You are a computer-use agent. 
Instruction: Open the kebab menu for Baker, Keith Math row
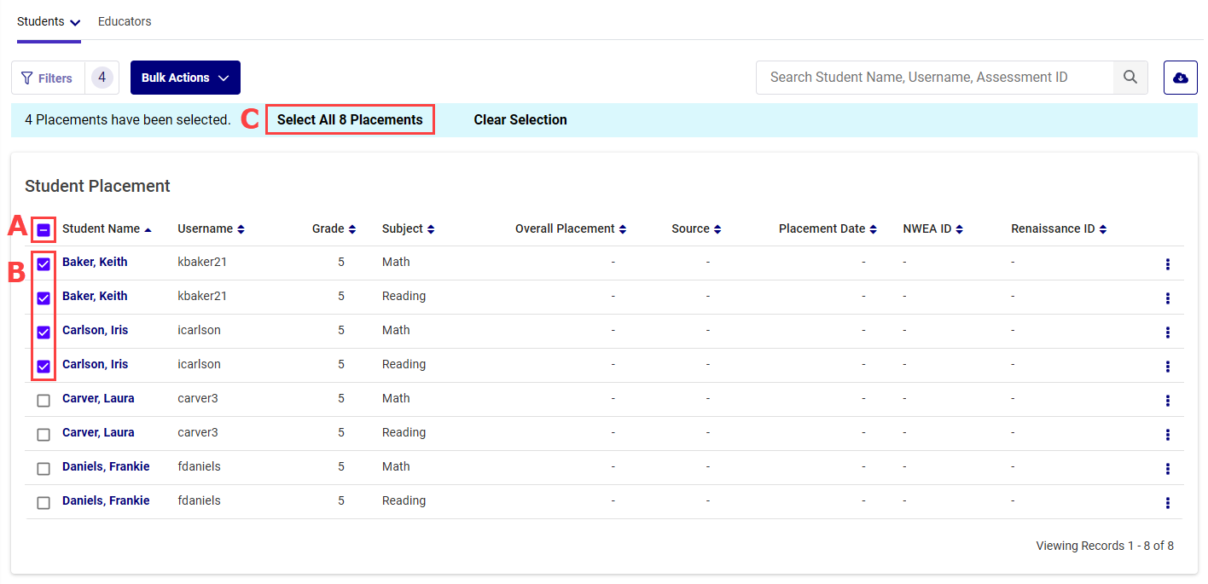click(x=1168, y=264)
